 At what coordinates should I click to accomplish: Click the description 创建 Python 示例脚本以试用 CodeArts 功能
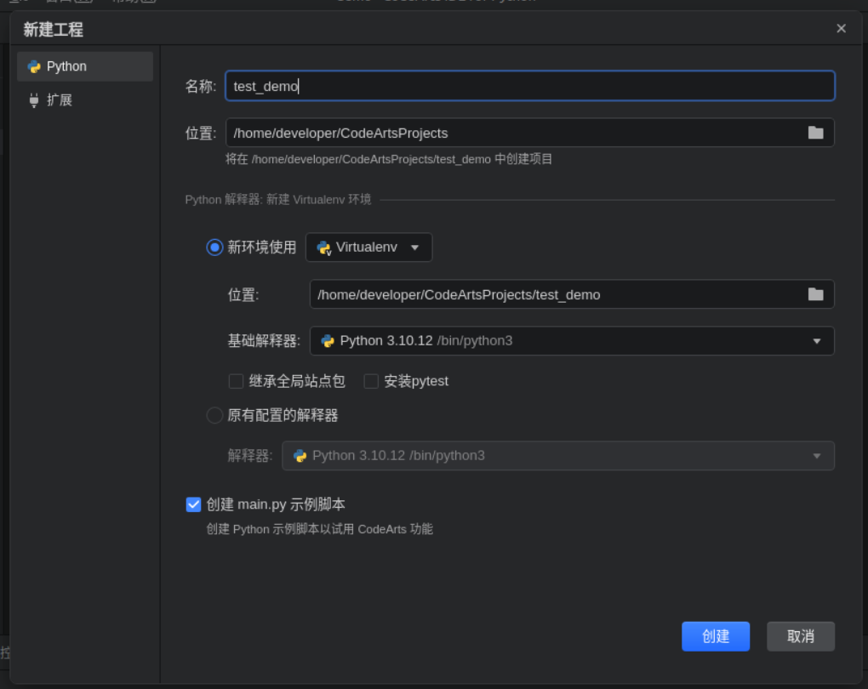tap(319, 529)
